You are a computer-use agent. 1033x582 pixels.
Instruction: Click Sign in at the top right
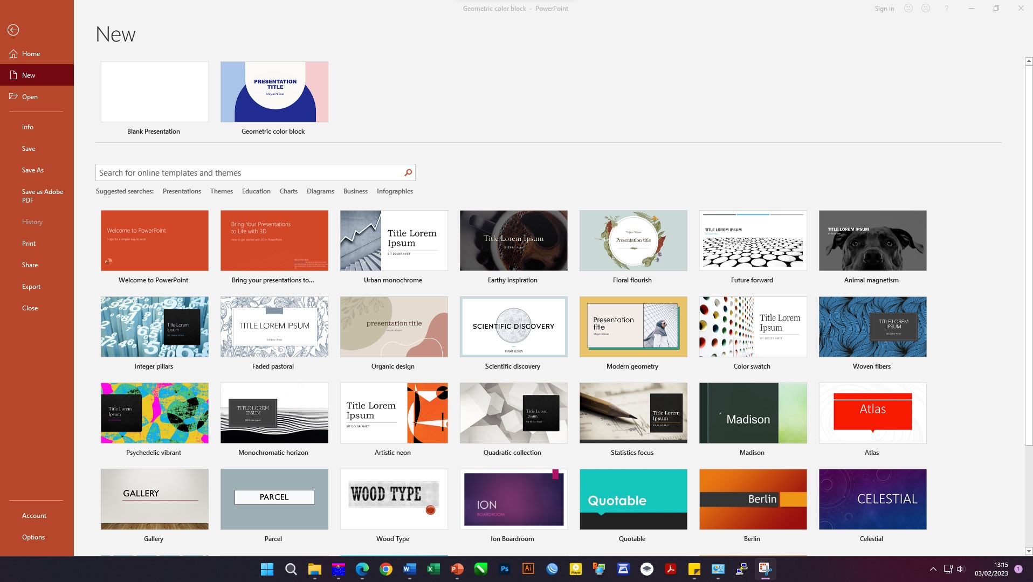tap(884, 9)
